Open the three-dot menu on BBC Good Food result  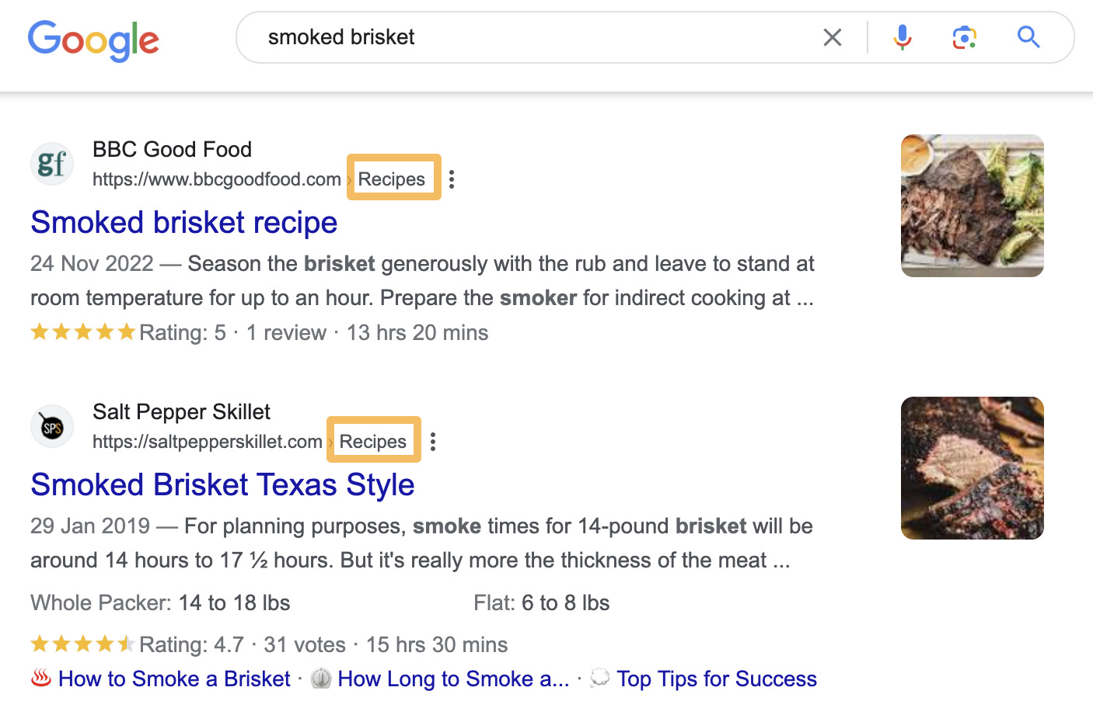point(451,178)
